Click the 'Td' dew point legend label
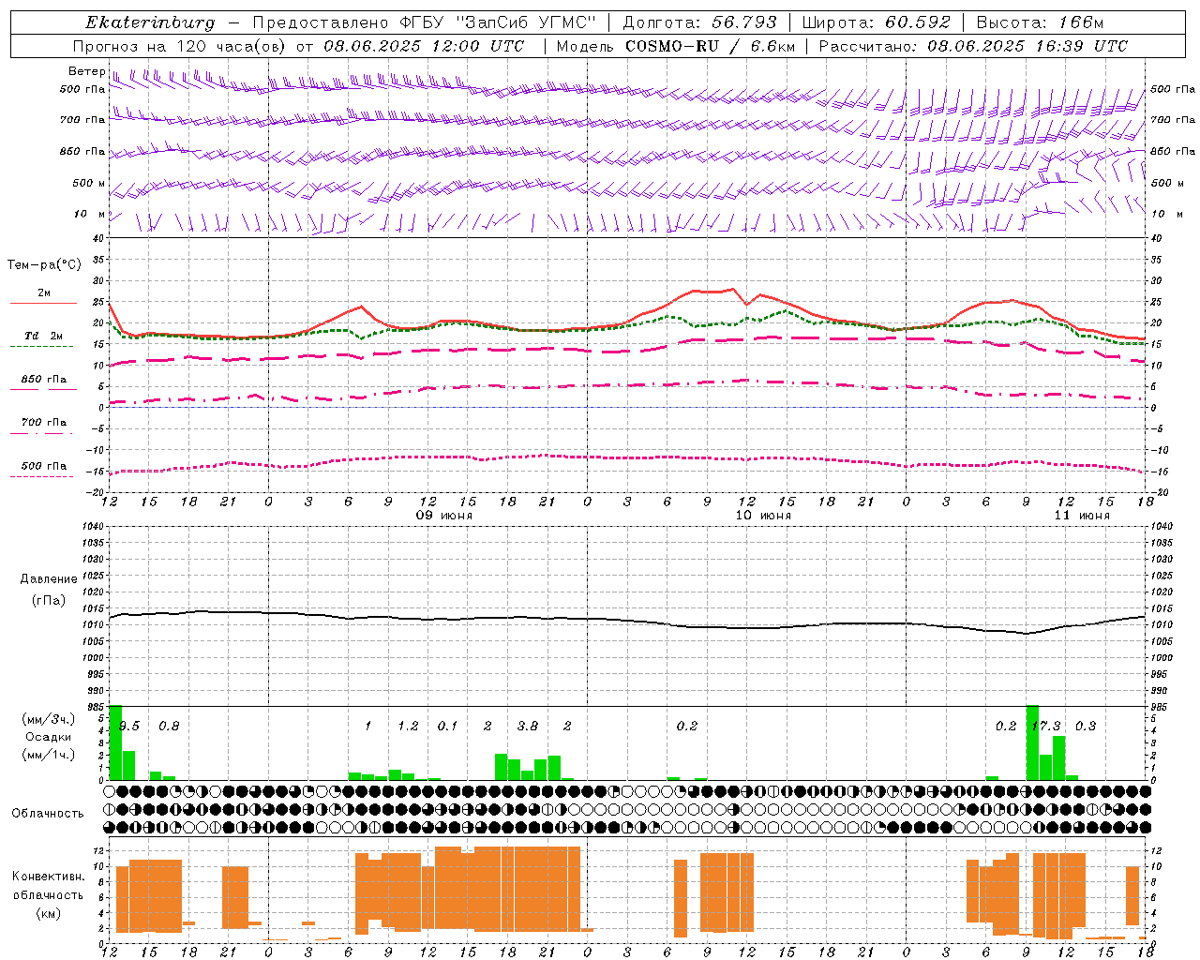Image resolution: width=1200 pixels, height=960 pixels. click(x=31, y=336)
